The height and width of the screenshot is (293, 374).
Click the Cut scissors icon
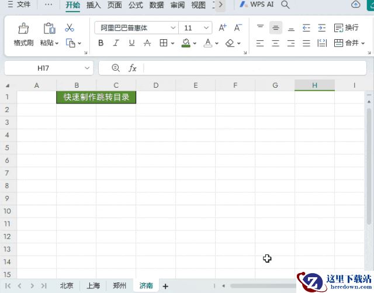pyautogui.click(x=70, y=28)
